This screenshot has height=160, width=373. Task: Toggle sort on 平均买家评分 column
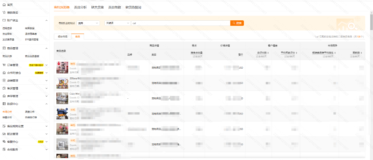click(x=296, y=53)
